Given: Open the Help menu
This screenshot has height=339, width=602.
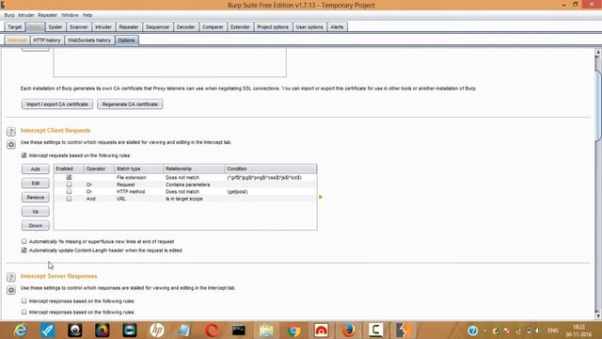Looking at the screenshot, I should [87, 15].
